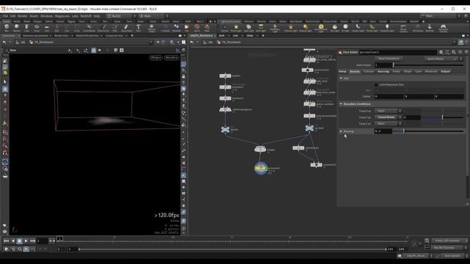Open the Treat Z as dropdown
Screen dimensions: 470x264
pyautogui.click(x=388, y=123)
